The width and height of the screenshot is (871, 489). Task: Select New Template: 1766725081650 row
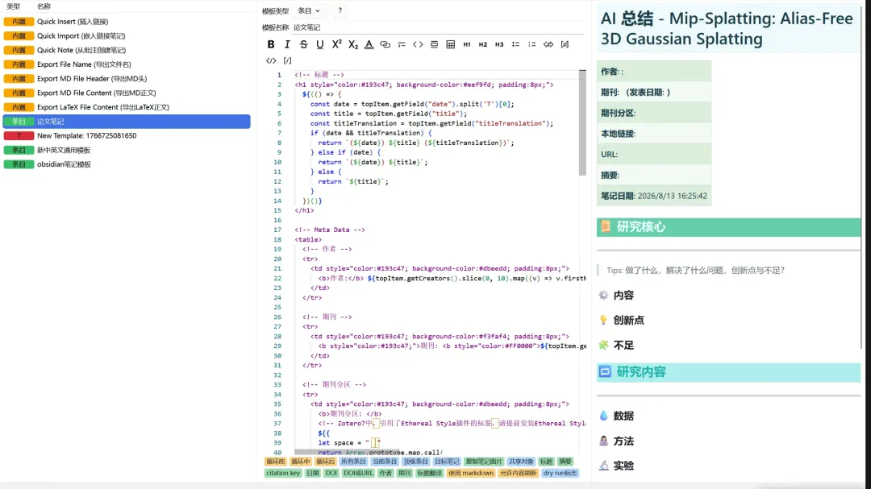127,135
